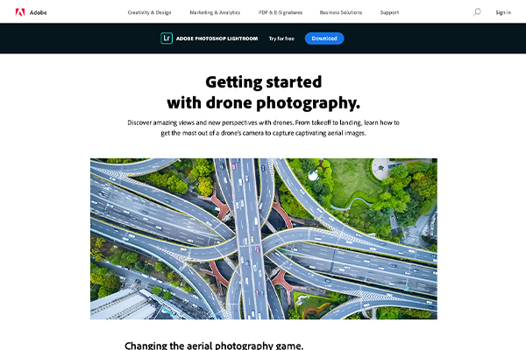The width and height of the screenshot is (526, 350).
Task: Open the search magnifier icon
Action: [477, 12]
